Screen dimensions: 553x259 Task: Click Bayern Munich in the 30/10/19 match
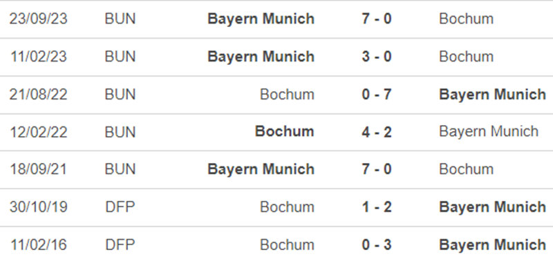pos(493,207)
